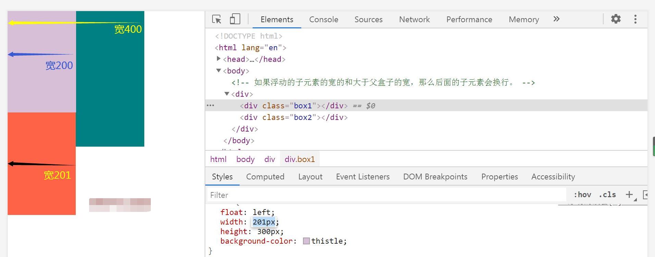This screenshot has width=655, height=257.
Task: Open the DevTools three-dot menu
Action: (x=635, y=19)
